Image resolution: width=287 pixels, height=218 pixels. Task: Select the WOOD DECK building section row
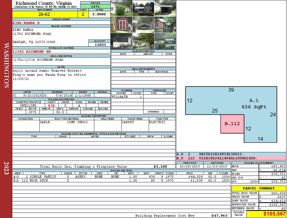(x=121, y=180)
